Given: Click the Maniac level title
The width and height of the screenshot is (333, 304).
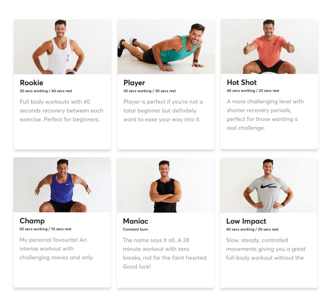Looking at the screenshot, I should point(136,221).
